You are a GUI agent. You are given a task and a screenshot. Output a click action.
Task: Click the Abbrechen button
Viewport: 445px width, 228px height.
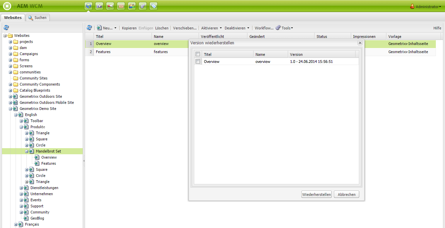coord(347,195)
